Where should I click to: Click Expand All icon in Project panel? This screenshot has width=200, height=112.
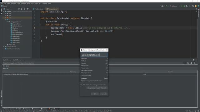click(22, 9)
